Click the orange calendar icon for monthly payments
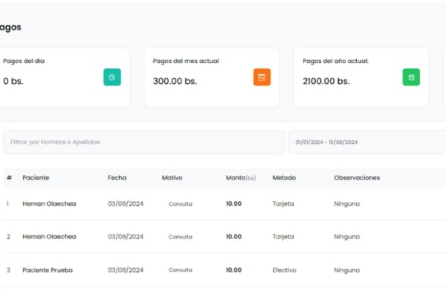Viewport: 446px width, 297px height. (x=262, y=77)
